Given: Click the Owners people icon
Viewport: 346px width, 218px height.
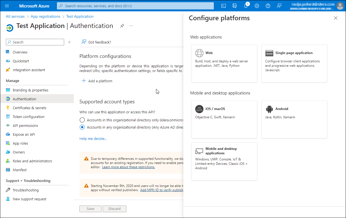Looking at the screenshot, I should [x=8, y=152].
